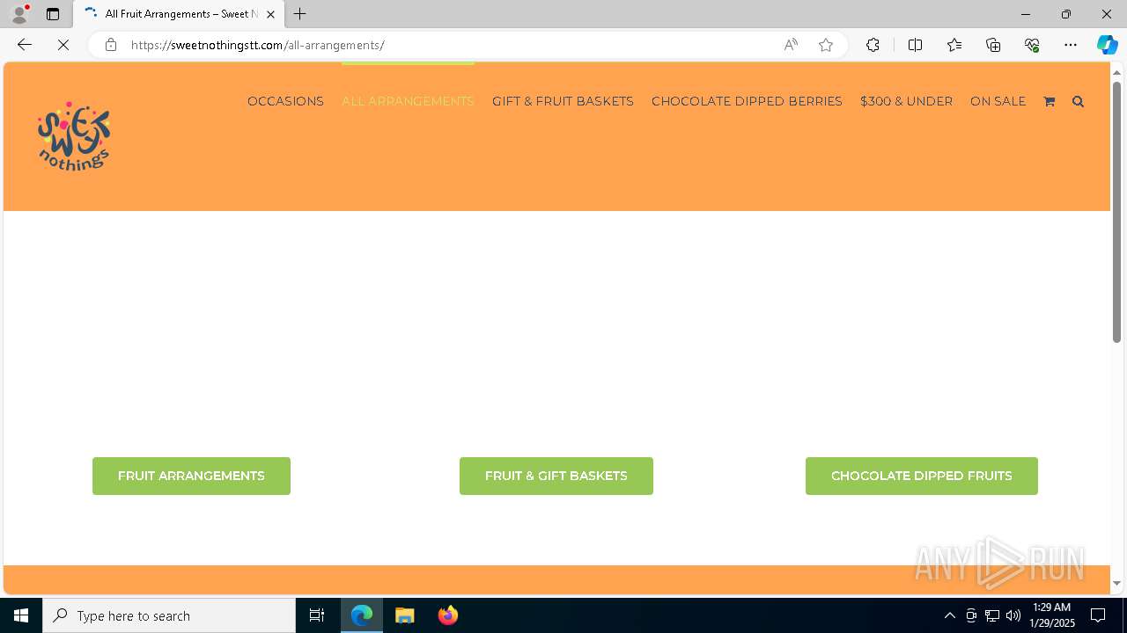Click the FRUIT & GIFT BASKETS button

pos(556,476)
